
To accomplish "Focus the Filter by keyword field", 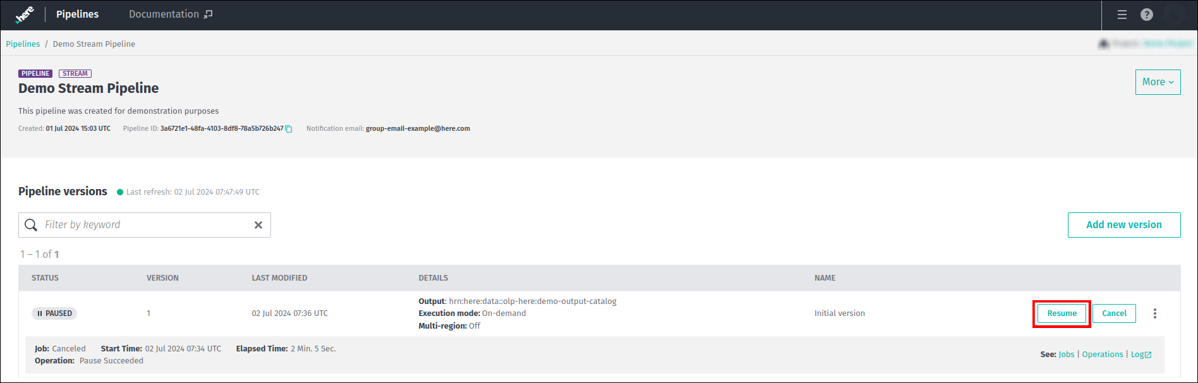I will coord(145,225).
